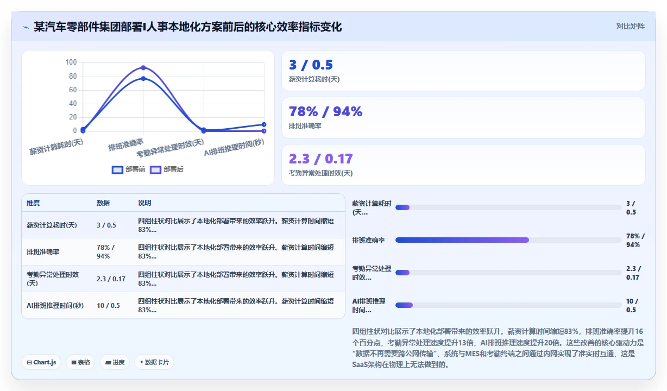Click the dashboard title about 核心效率指标变化
This screenshot has width=667, height=391.
coord(188,27)
